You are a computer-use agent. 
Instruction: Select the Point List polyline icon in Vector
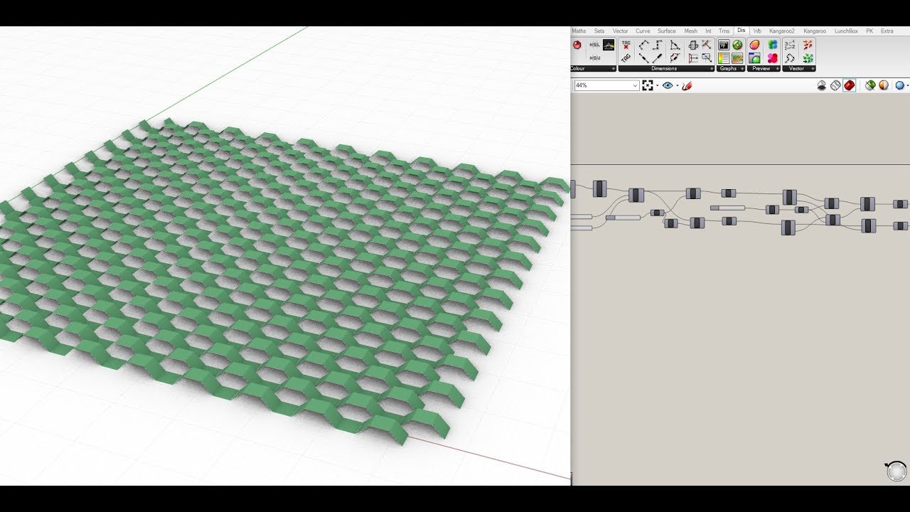point(790,58)
